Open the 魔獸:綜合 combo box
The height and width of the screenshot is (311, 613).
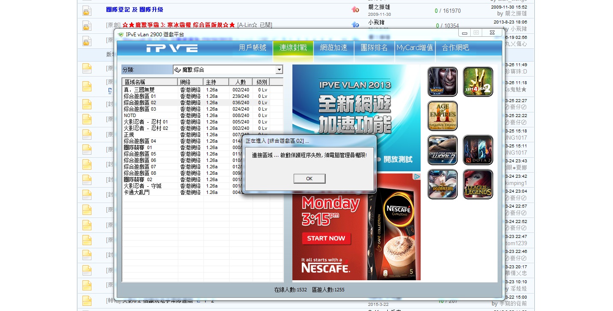coord(227,70)
